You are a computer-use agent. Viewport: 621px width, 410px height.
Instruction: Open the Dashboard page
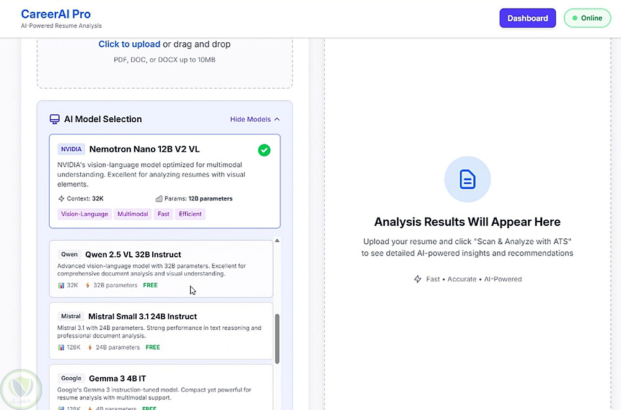tap(527, 18)
